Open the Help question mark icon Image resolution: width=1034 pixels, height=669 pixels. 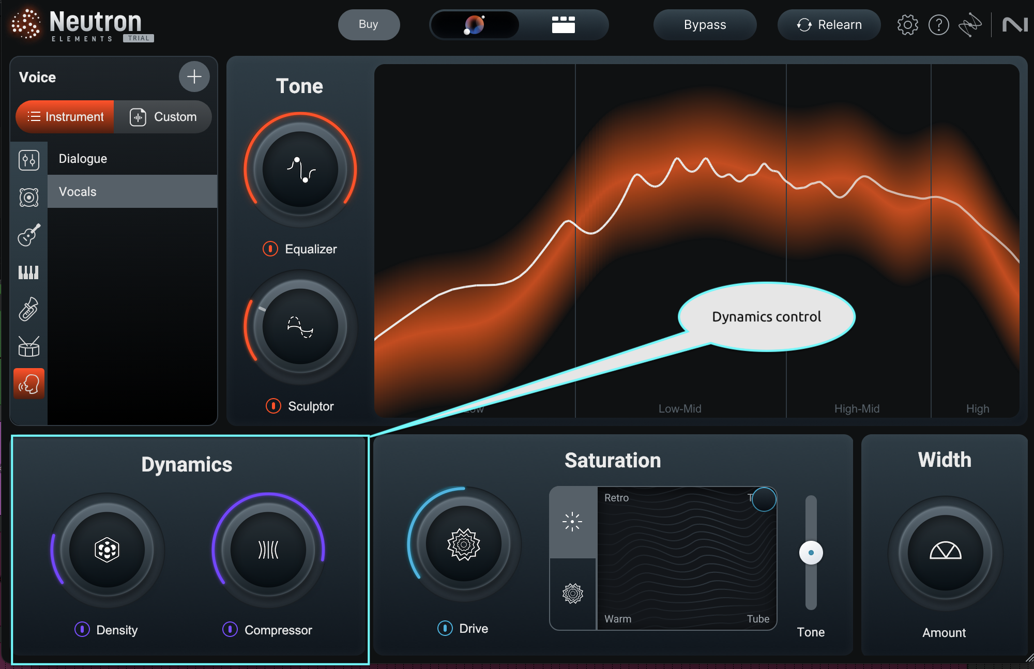coord(938,25)
